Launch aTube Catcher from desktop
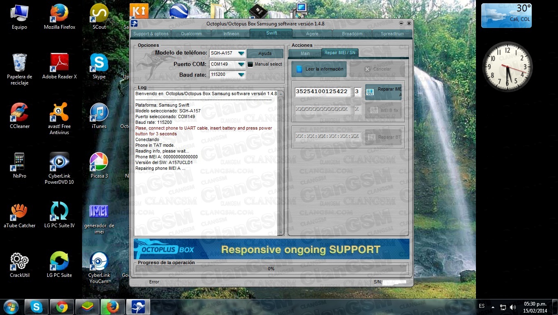Image resolution: width=558 pixels, height=315 pixels. [x=19, y=215]
